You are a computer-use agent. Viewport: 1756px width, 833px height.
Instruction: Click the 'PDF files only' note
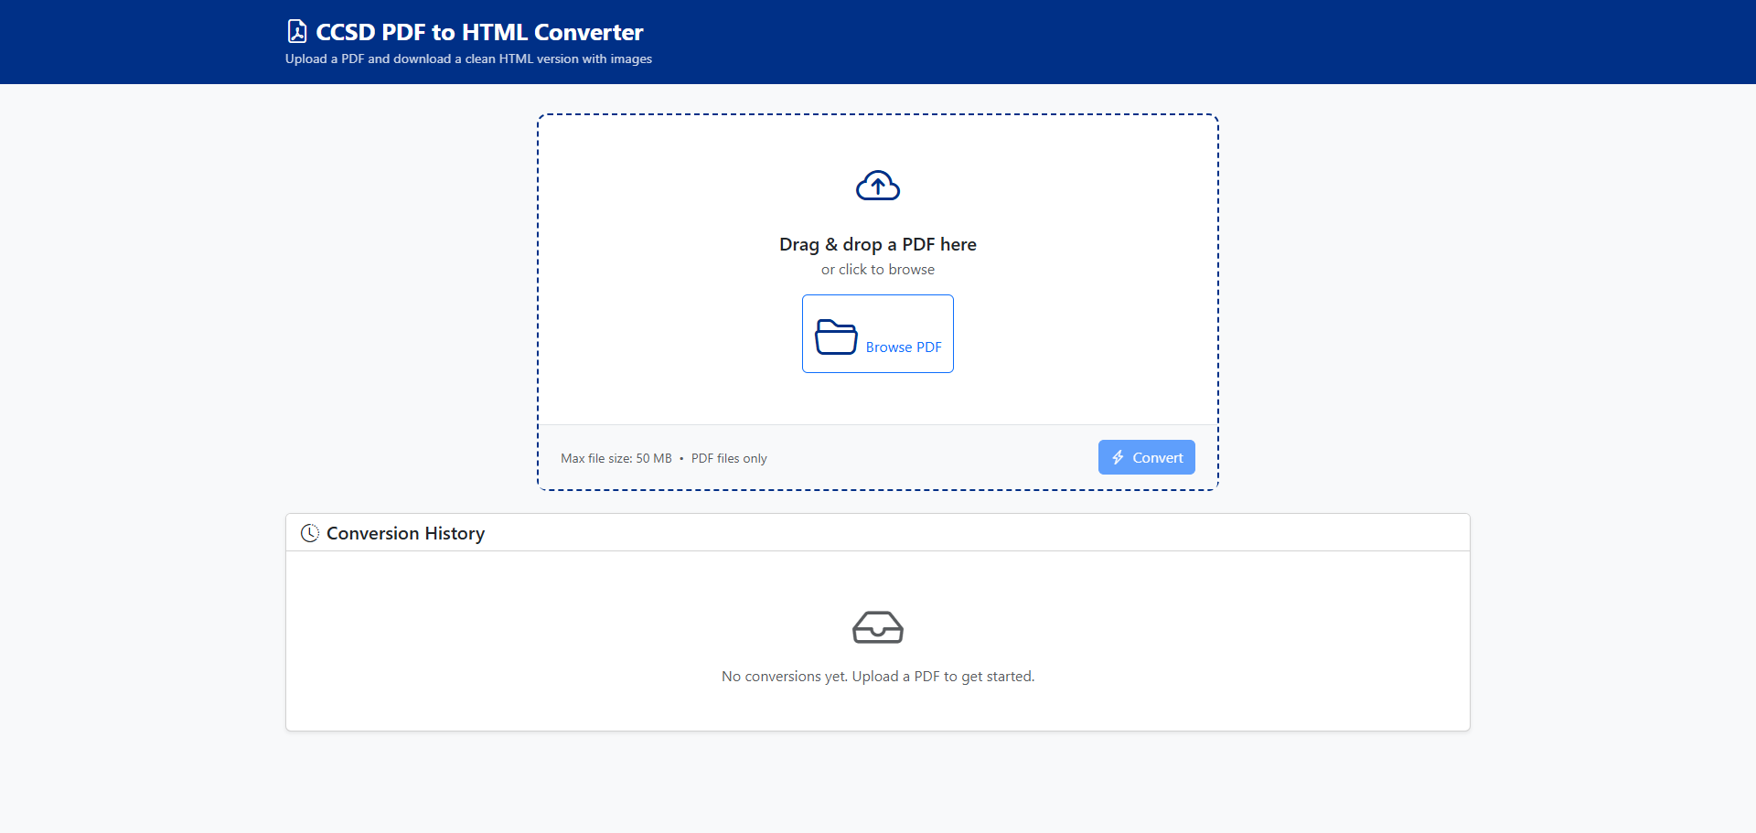point(729,458)
